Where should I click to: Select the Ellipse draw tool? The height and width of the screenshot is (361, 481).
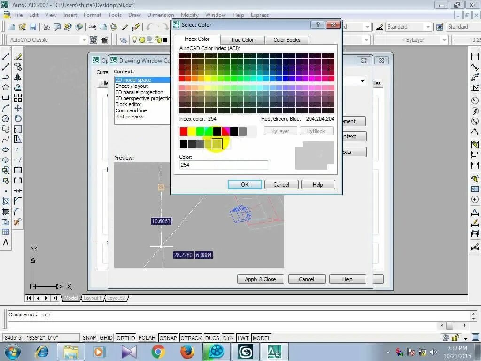(x=6, y=149)
